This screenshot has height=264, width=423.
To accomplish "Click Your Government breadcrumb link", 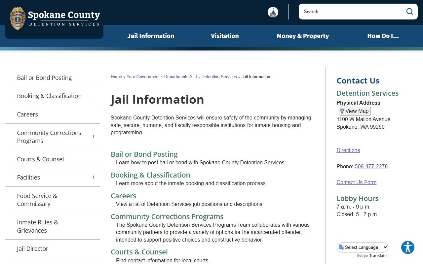I will (143, 77).
